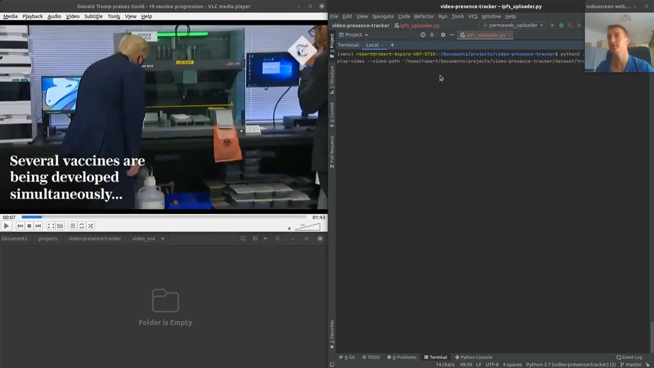Screen dimensions: 654x368
Task: Open PyCharm Navigate menu
Action: coord(383,16)
